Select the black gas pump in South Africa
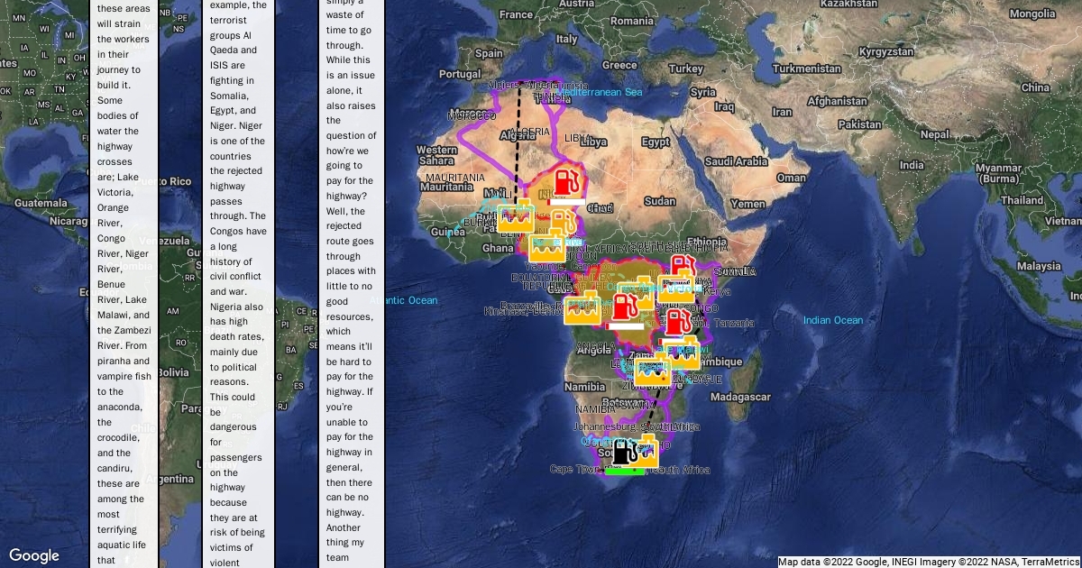Image resolution: width=1082 pixels, height=568 pixels. coord(623,451)
